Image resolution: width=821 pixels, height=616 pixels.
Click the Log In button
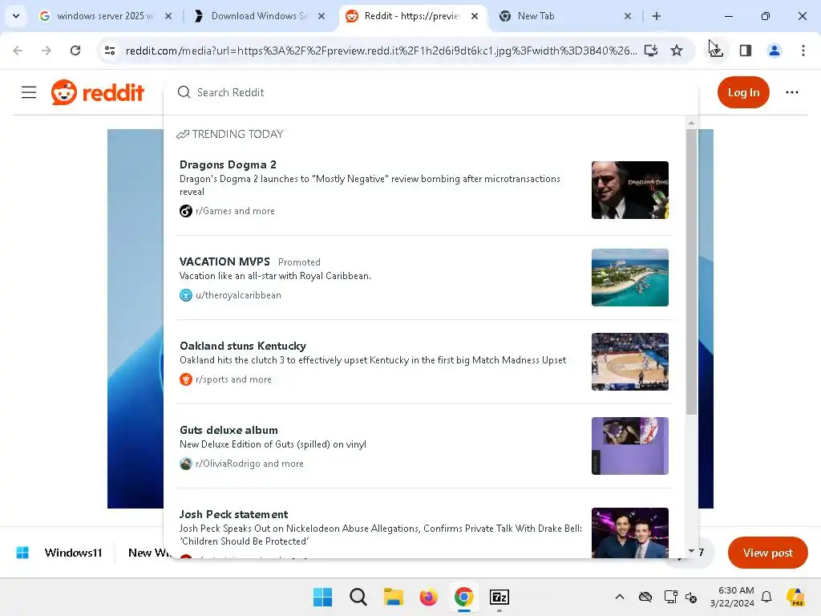click(743, 92)
